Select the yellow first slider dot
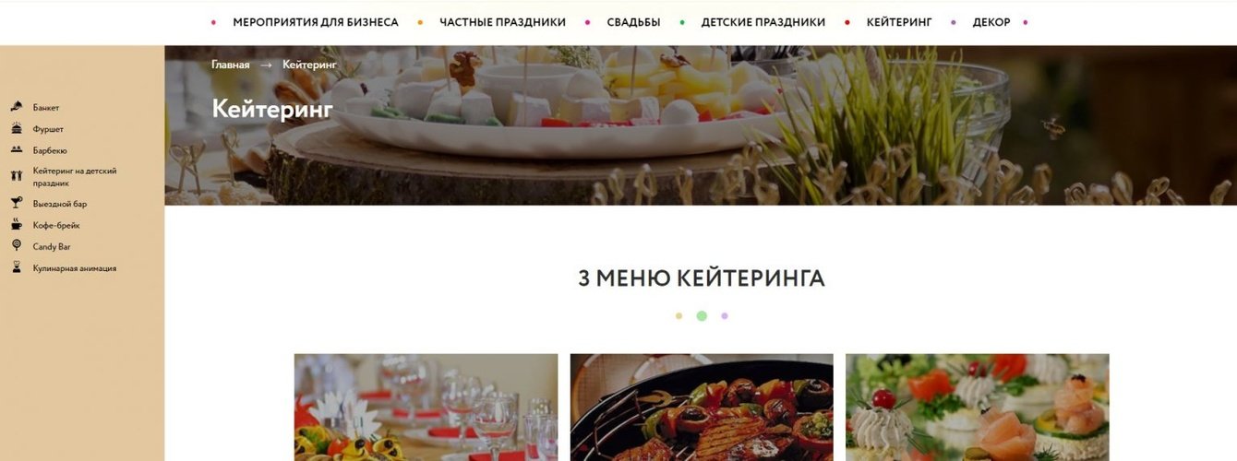 pos(679,316)
